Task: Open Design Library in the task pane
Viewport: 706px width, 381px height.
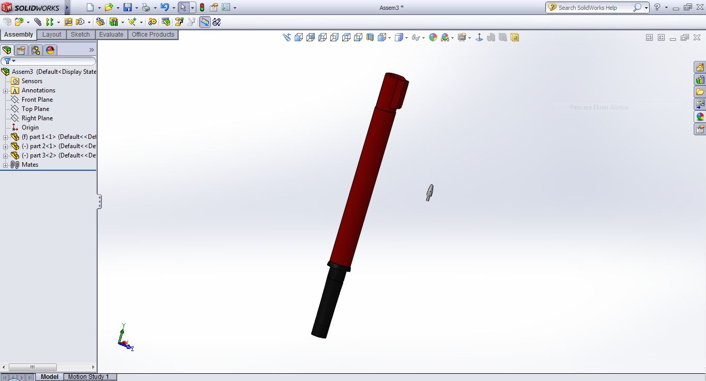Action: (x=700, y=80)
